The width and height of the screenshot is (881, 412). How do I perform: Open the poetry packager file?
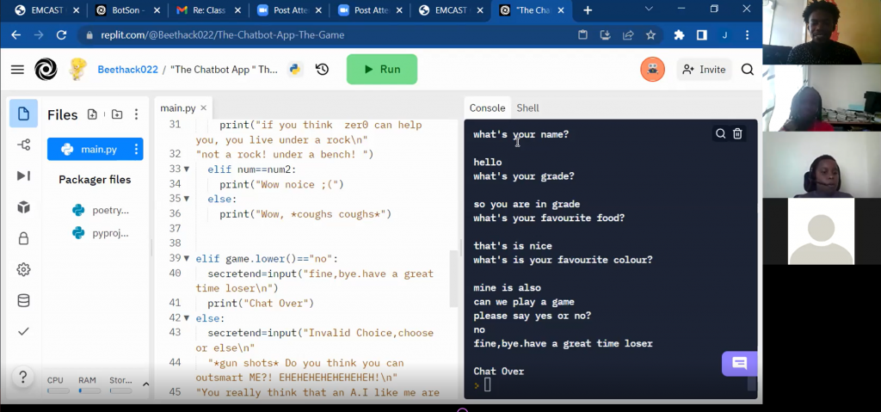102,210
